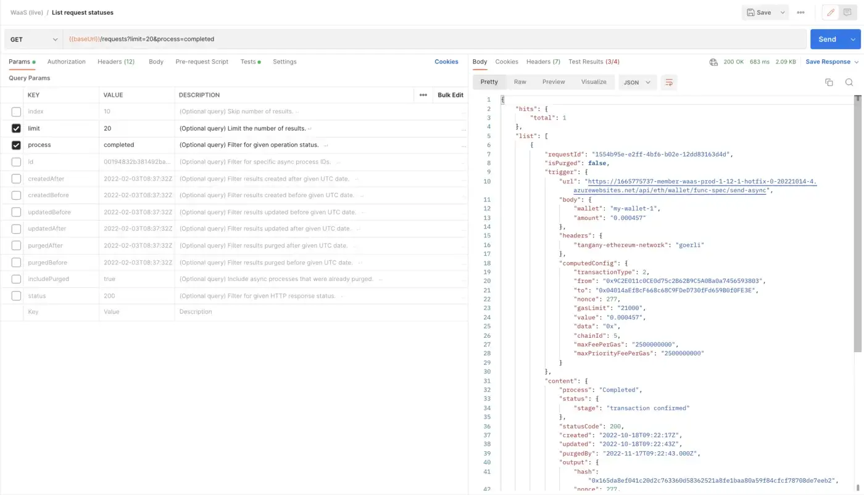Enable the updatedAfter parameter checkbox
The image size is (864, 495).
[16, 229]
